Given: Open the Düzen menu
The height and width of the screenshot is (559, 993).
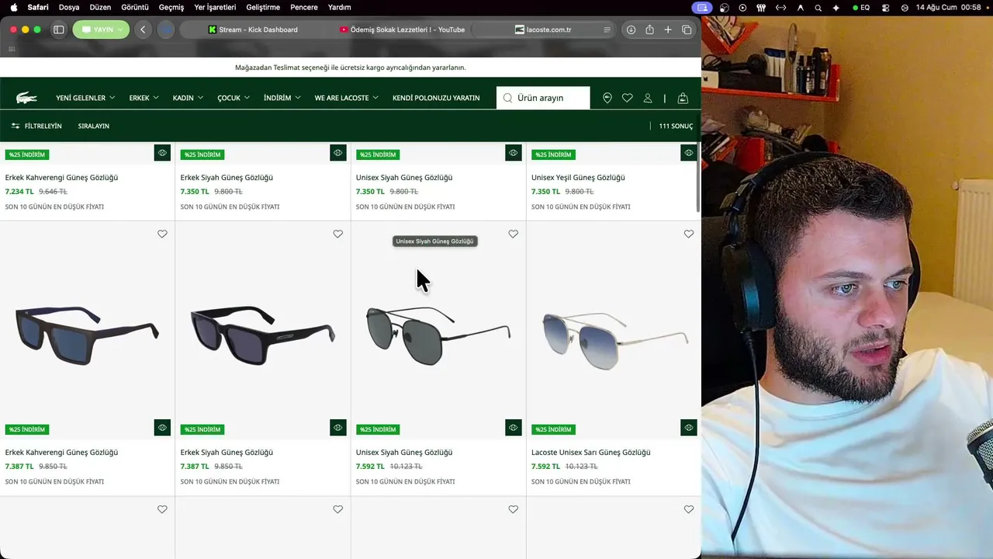Looking at the screenshot, I should (101, 7).
